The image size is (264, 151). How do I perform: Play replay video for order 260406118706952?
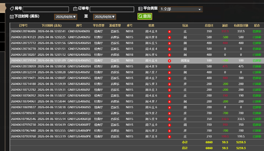coord(169,96)
